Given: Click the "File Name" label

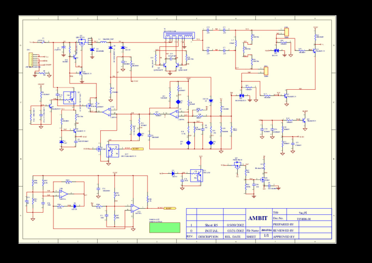Looking at the screenshot, I should (x=253, y=230).
